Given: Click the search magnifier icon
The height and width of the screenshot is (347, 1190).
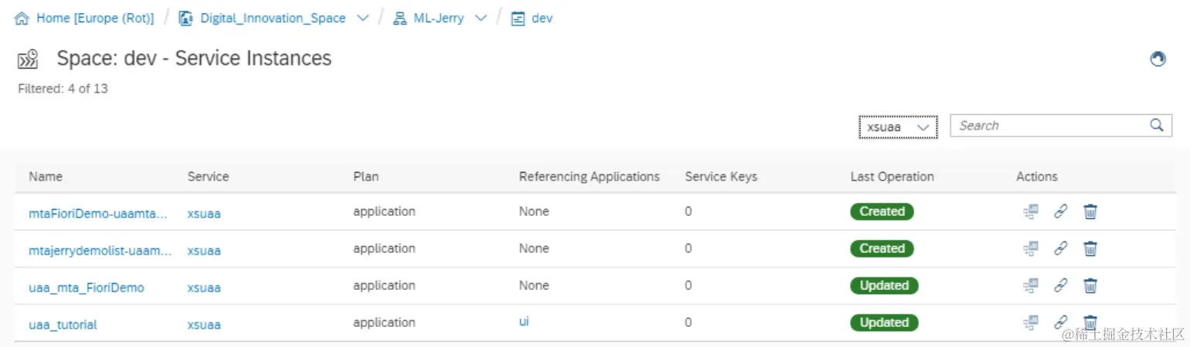Looking at the screenshot, I should pos(1156,126).
